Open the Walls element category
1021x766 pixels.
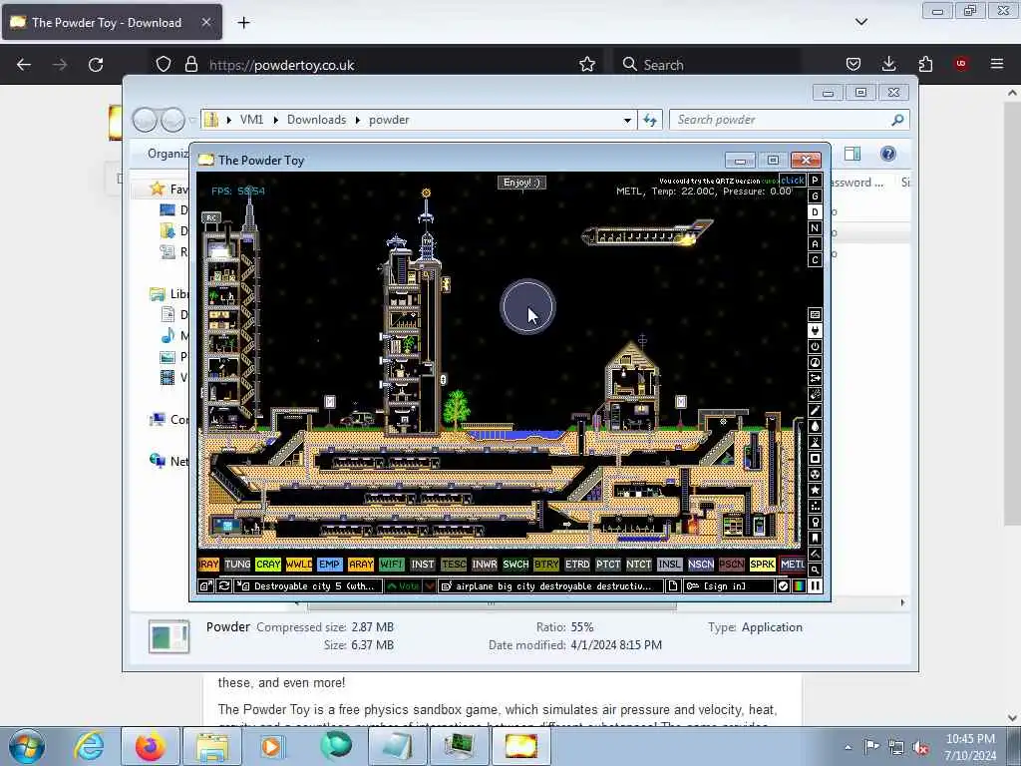[815, 314]
